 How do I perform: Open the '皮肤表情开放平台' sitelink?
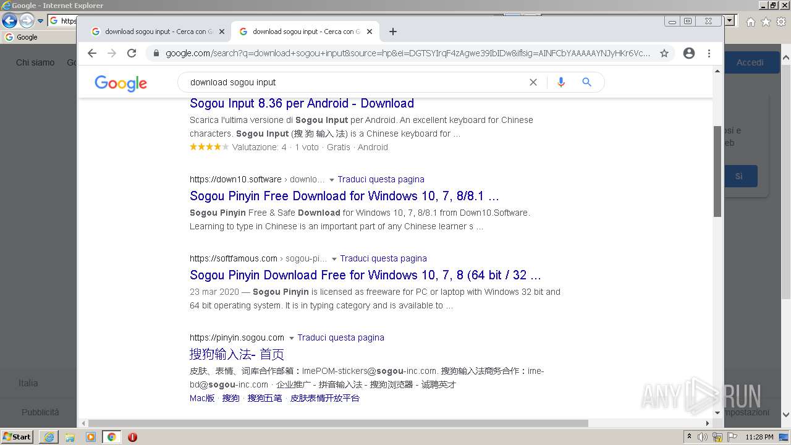point(324,398)
